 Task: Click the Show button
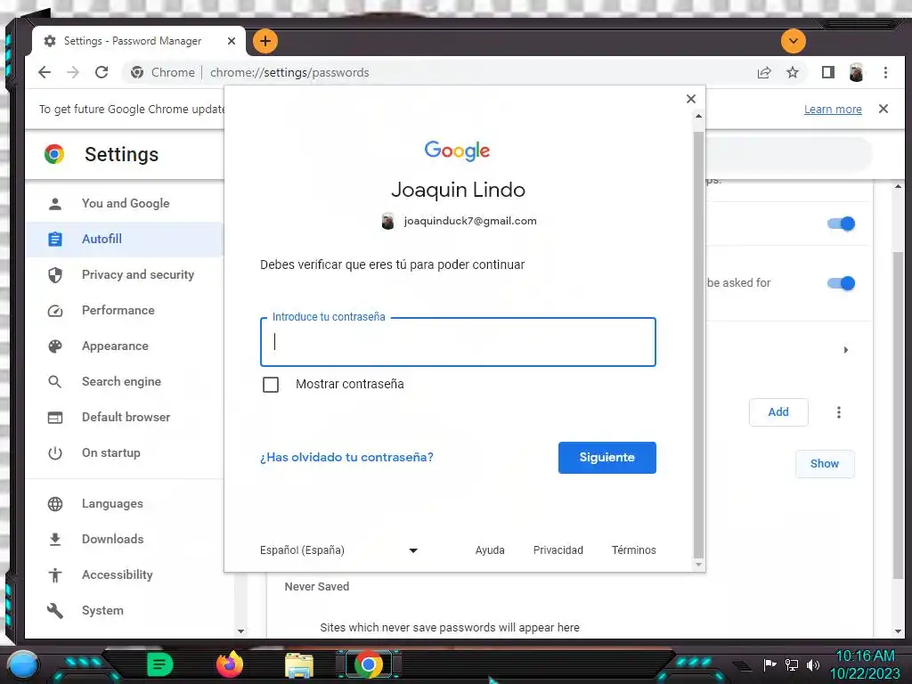click(x=825, y=463)
